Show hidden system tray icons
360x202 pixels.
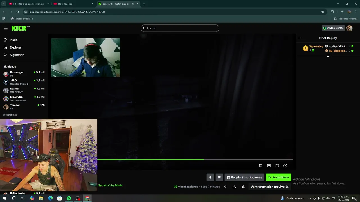[x=310, y=198]
